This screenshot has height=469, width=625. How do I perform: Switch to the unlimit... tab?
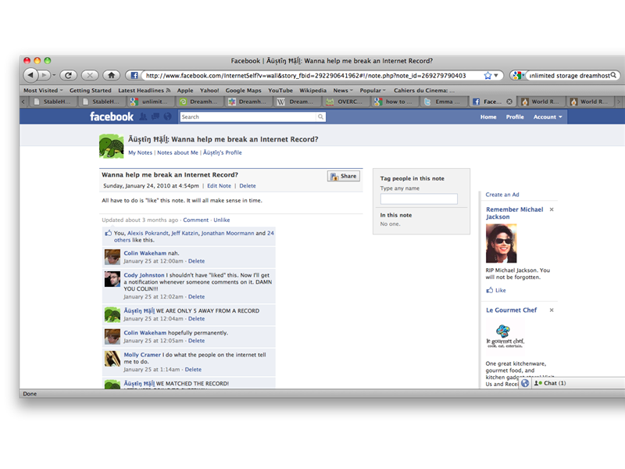pos(150,102)
